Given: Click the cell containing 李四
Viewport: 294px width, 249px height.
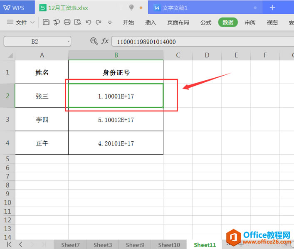Looking at the screenshot, I should pos(42,119).
